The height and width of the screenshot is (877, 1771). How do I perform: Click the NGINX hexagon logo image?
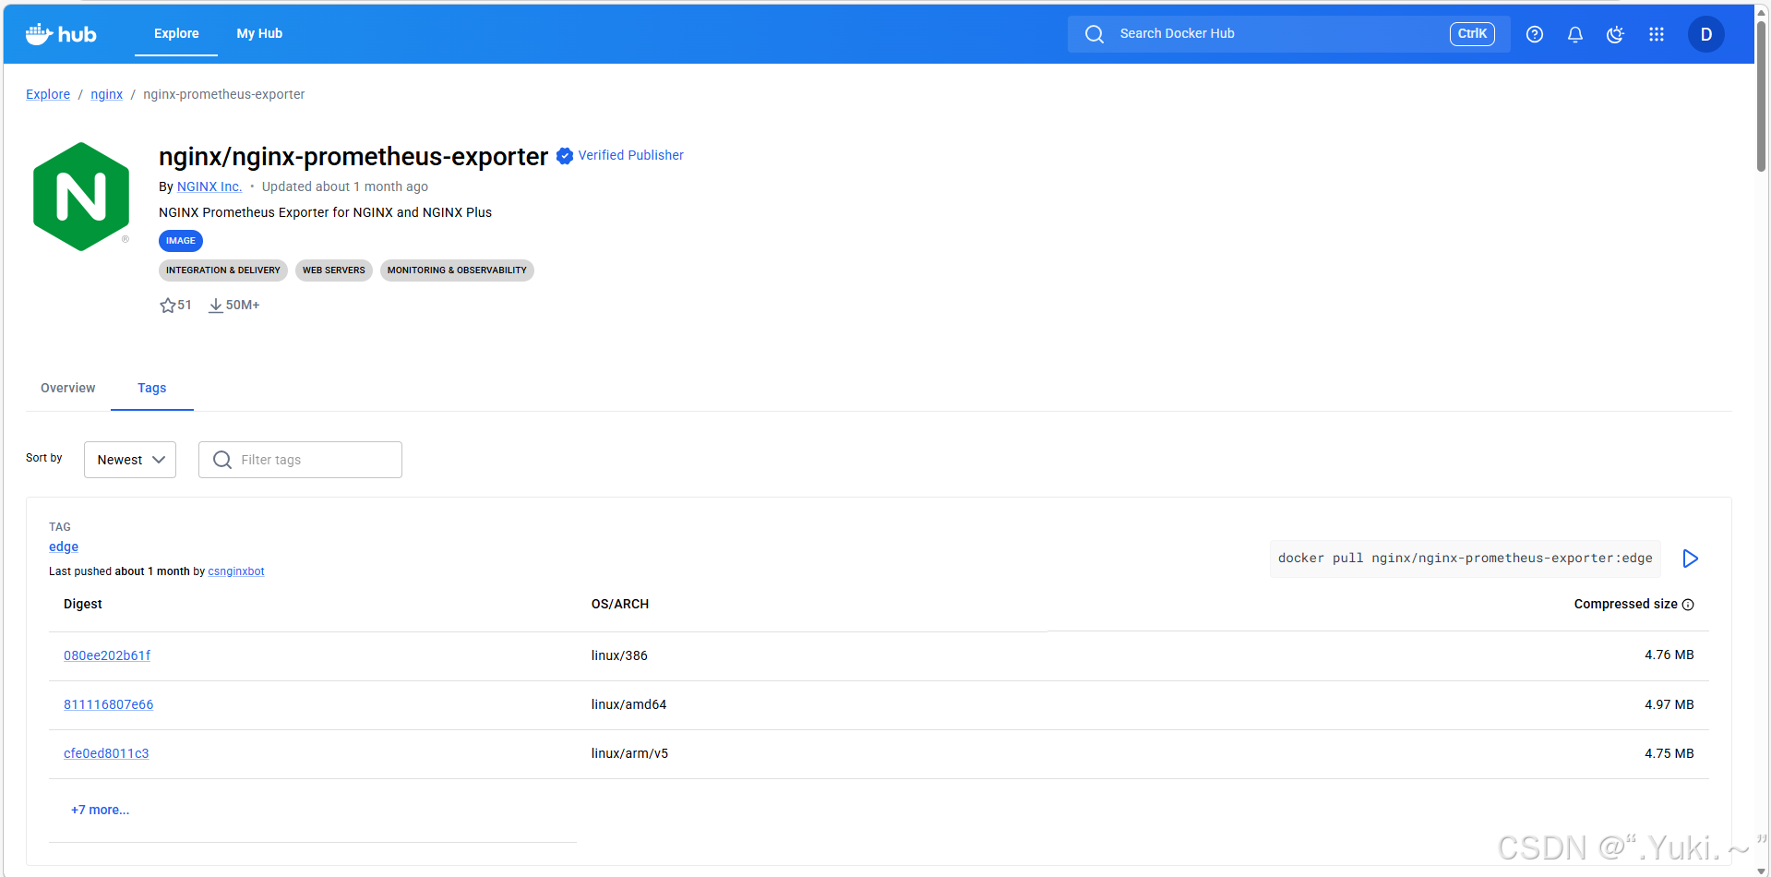click(x=81, y=197)
